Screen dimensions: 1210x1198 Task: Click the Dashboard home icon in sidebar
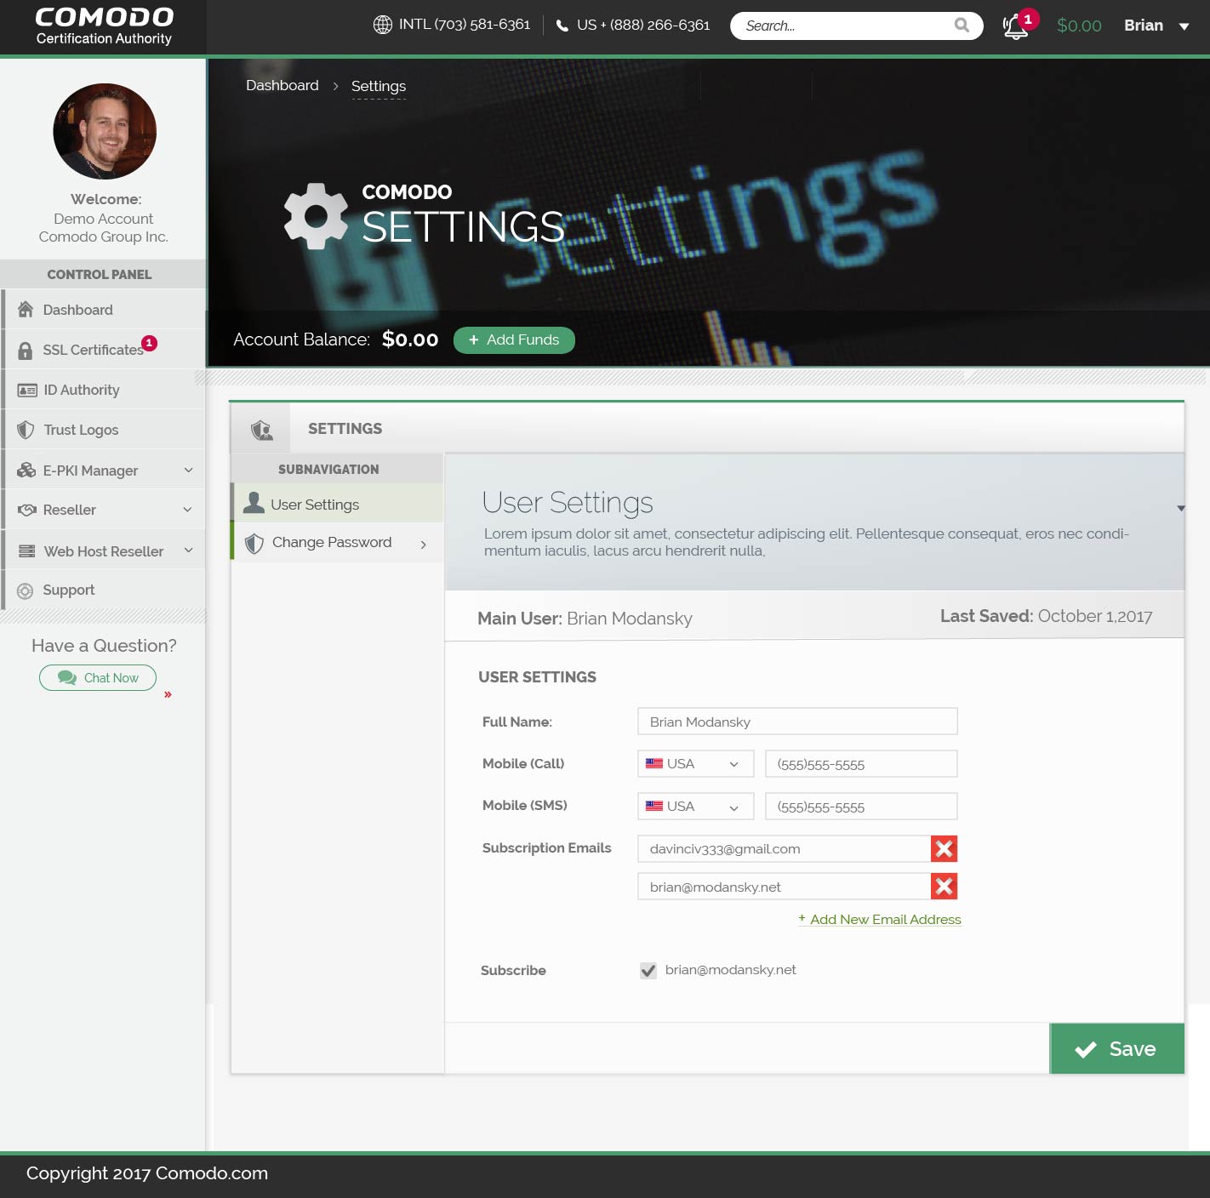[x=26, y=309]
